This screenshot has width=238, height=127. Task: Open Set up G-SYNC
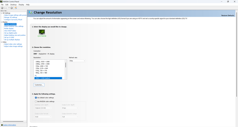tap(9, 37)
